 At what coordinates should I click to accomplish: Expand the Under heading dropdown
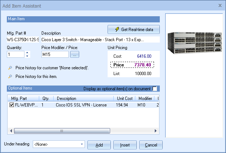[82, 144]
